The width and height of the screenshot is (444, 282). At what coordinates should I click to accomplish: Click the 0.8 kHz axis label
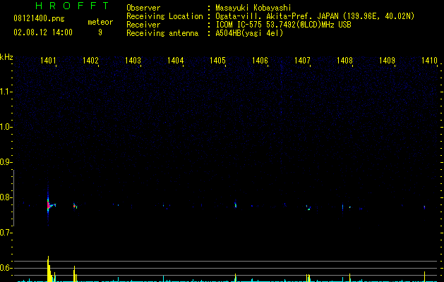click(x=6, y=197)
